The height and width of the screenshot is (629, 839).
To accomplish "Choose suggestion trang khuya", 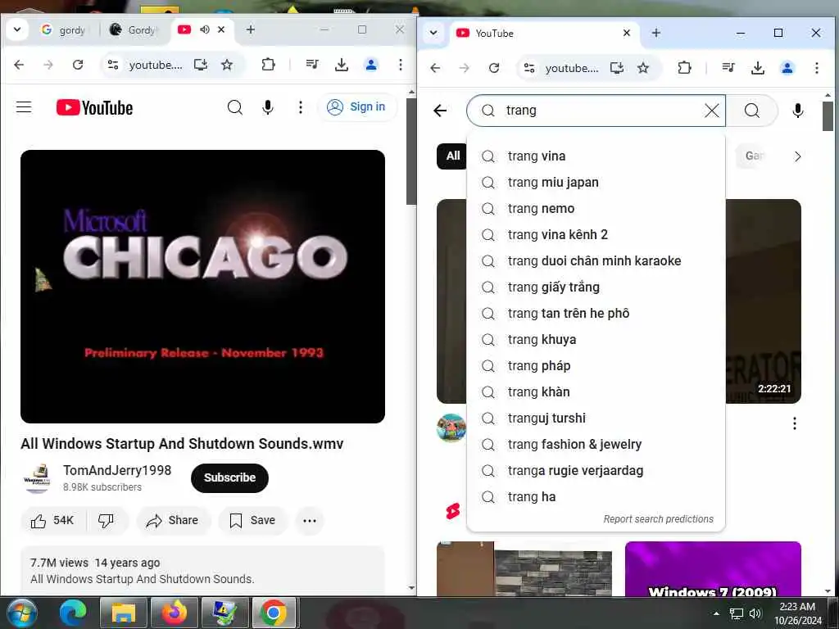I will click(596, 340).
